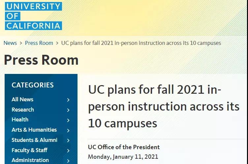Image resolution: width=248 pixels, height=164 pixels.
Task: Choose the Health category
Action: [20, 119]
